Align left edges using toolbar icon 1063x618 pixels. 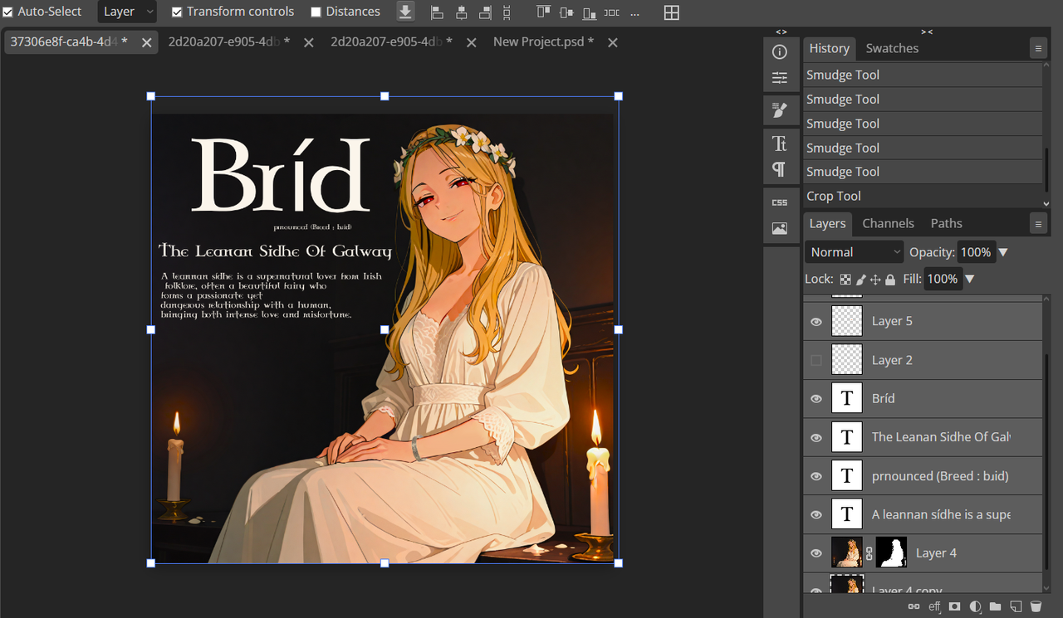point(437,12)
